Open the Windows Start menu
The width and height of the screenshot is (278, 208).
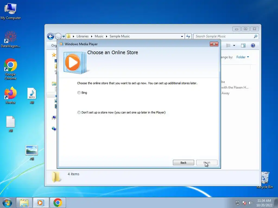click(7, 203)
